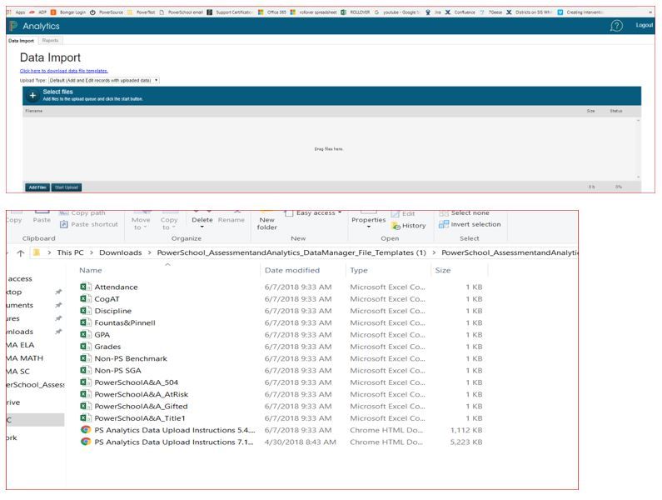The width and height of the screenshot is (662, 500).
Task: Click the Chrome icon for Instructions 7.1
Action: click(86, 442)
